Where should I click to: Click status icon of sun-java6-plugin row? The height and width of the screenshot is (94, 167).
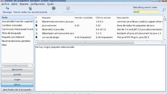click(x=37, y=37)
